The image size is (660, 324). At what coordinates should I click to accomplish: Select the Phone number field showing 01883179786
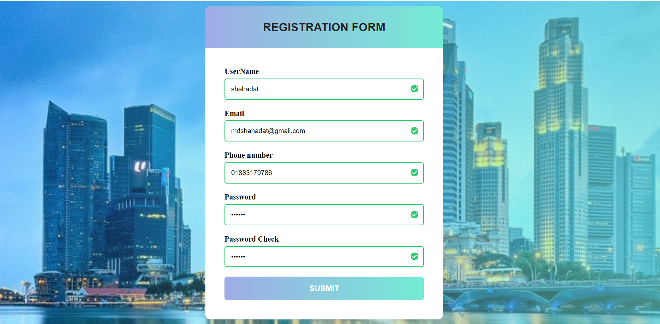pyautogui.click(x=324, y=173)
